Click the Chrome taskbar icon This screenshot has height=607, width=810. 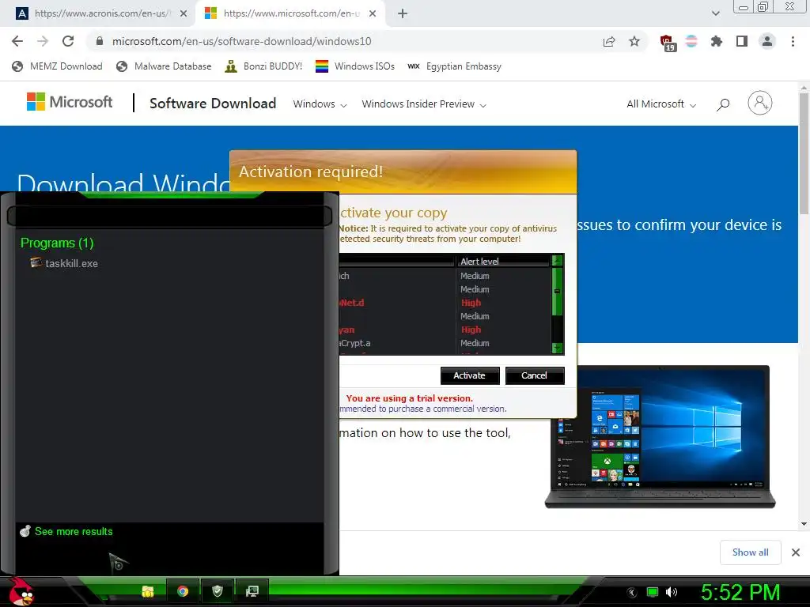(183, 591)
